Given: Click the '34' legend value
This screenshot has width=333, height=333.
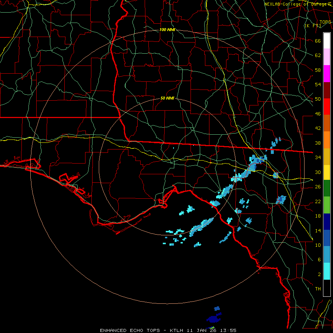Looking at the screenshot, I should [x=318, y=158].
